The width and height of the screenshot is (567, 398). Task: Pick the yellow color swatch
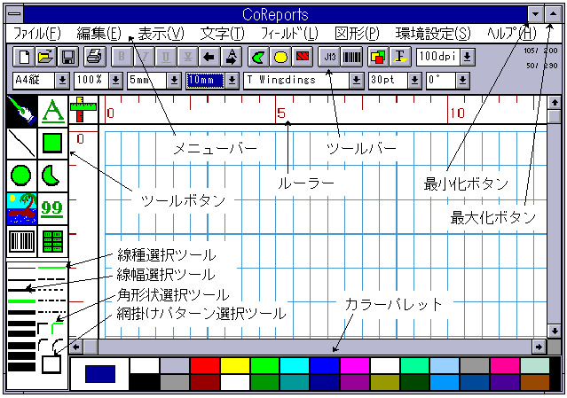[235, 365]
